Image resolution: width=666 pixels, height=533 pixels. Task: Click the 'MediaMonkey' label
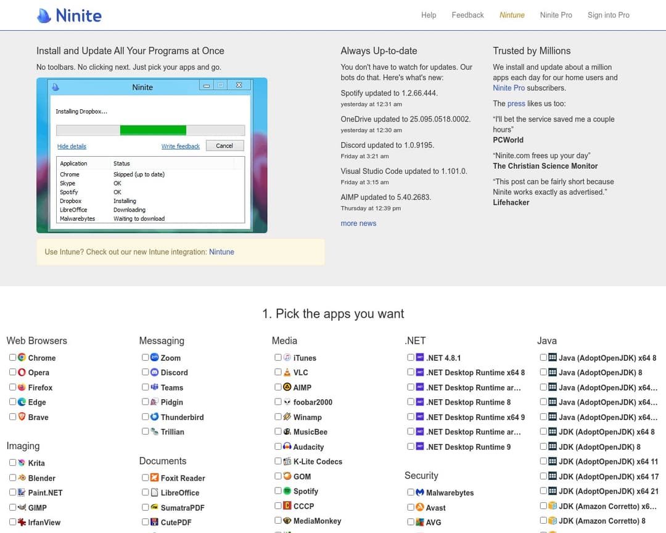(318, 521)
